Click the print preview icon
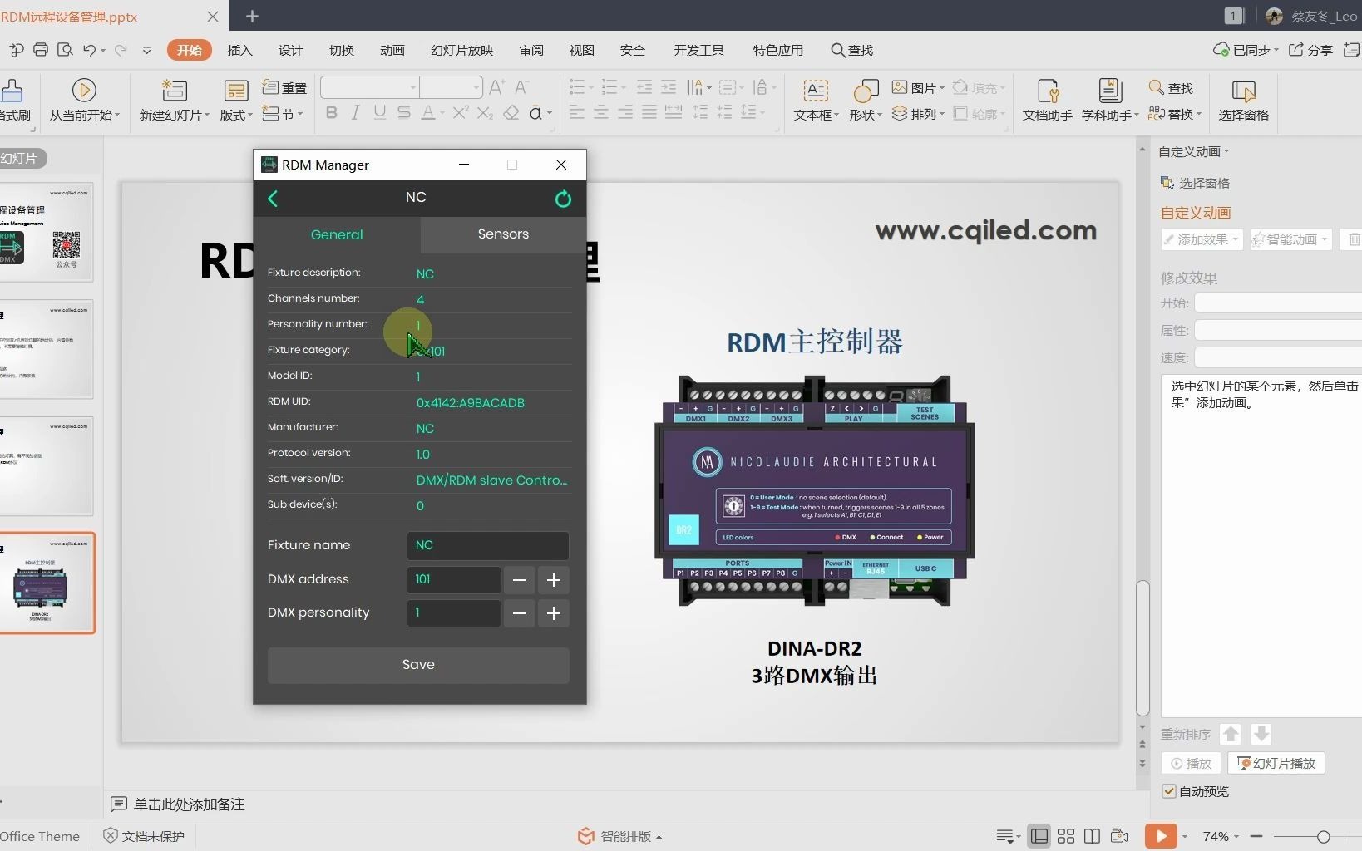The height and width of the screenshot is (851, 1362). [x=65, y=50]
